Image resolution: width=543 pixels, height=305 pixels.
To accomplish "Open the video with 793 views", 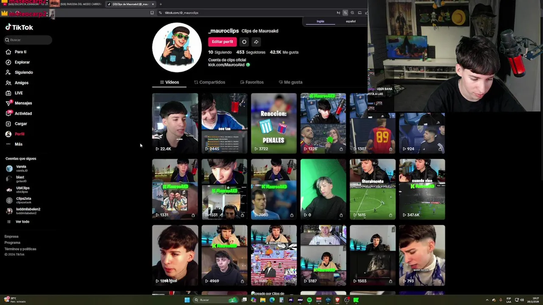I will click(422, 255).
